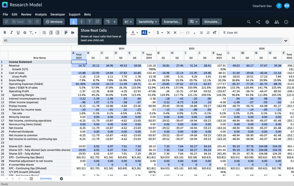This screenshot has width=294, height=186.
Task: Click the text size TT icon
Action: click(215, 33)
